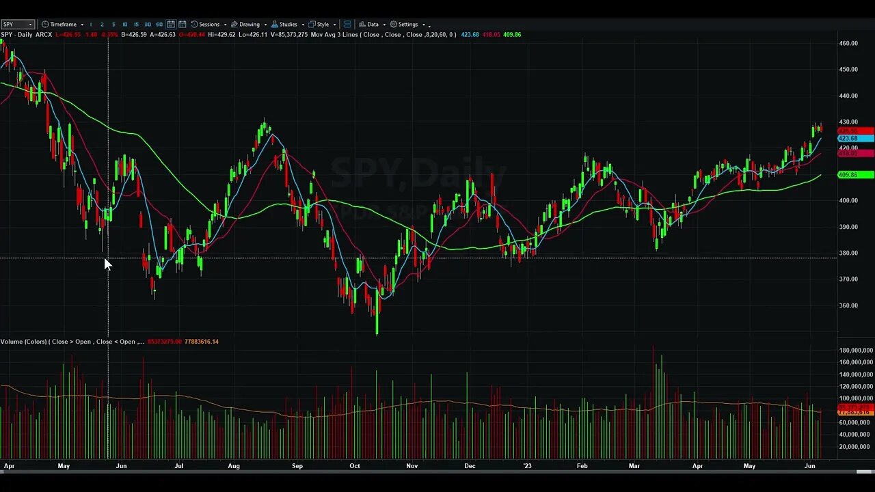
Task: Click the Apr label at time axis start
Action: click(x=9, y=466)
